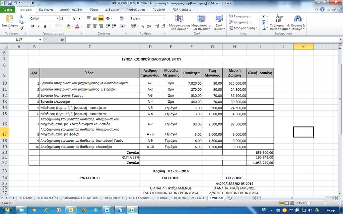
Task: Click the Format Painter brush icon
Action: pos(21,28)
